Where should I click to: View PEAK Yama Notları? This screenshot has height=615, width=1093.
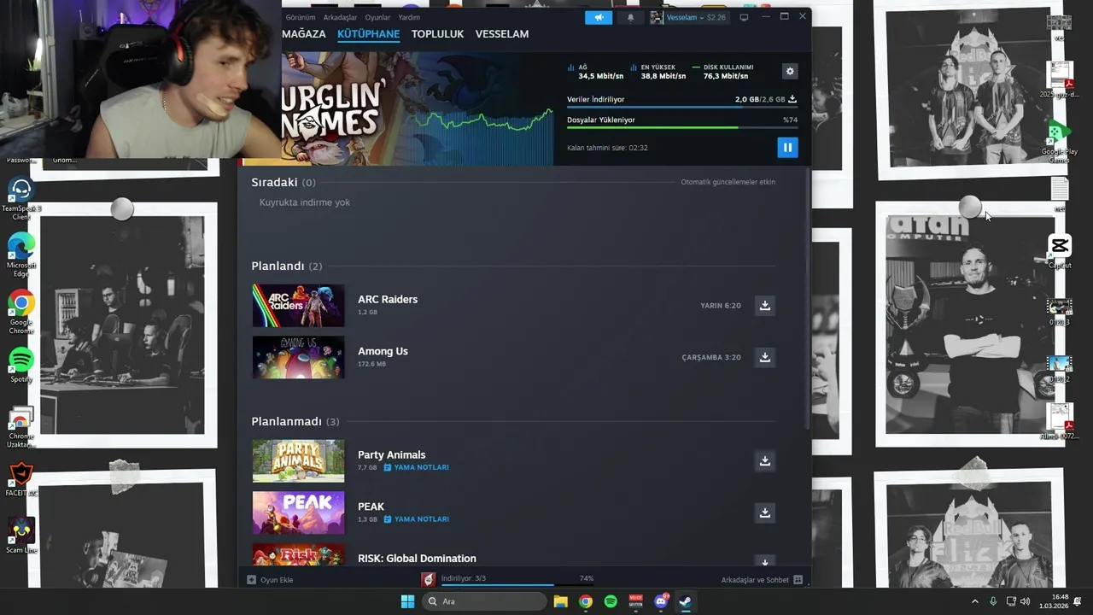pyautogui.click(x=417, y=519)
